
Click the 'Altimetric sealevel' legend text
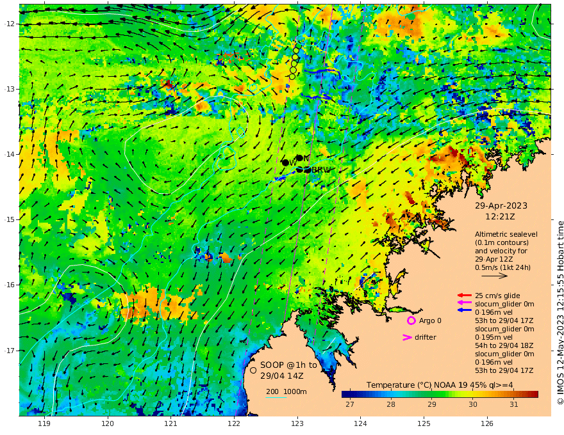pos(506,234)
